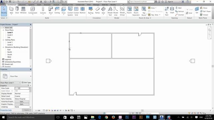This screenshot has width=214, height=120.
Task: Place a Room
Action: (x=129, y=10)
